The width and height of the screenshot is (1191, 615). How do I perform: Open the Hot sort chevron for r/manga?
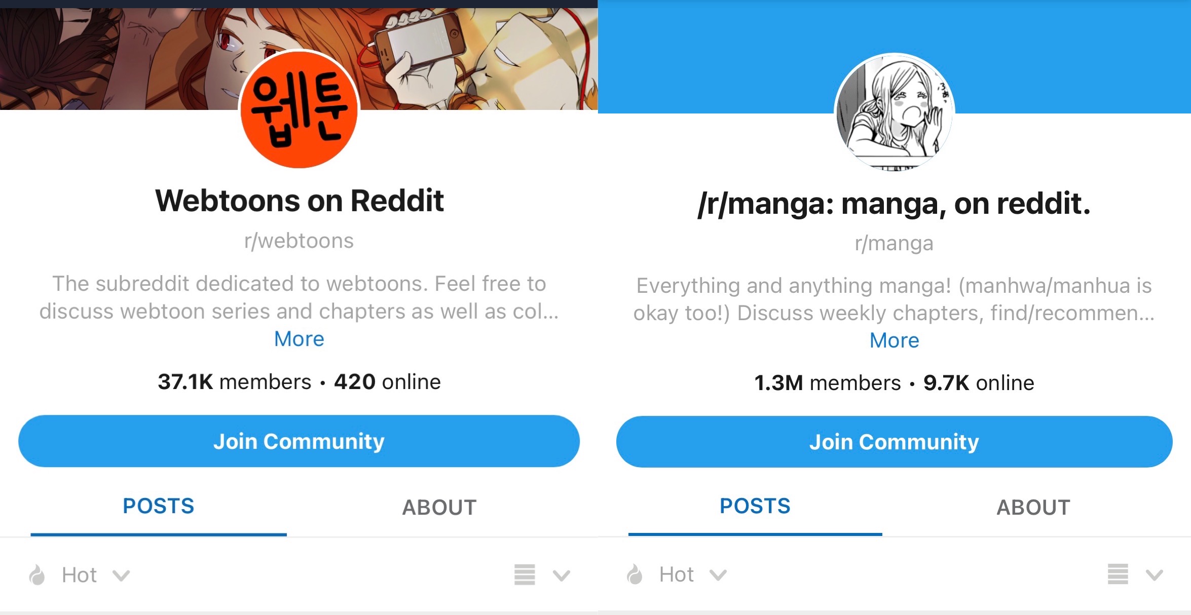click(x=718, y=575)
